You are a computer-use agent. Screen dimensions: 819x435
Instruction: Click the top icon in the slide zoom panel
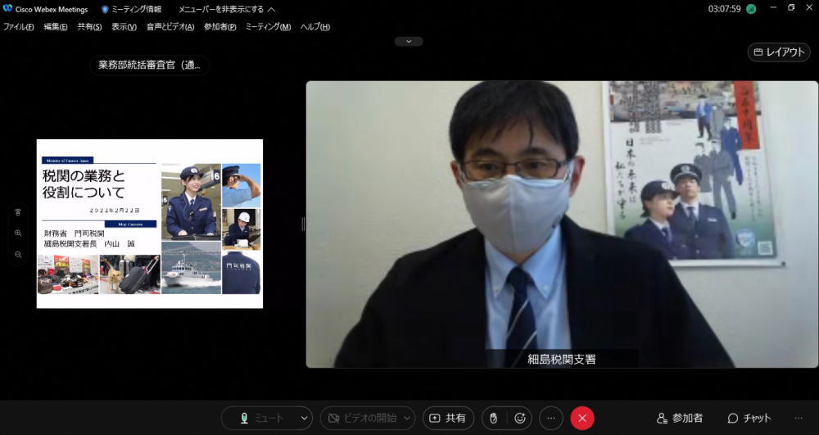tap(18, 213)
